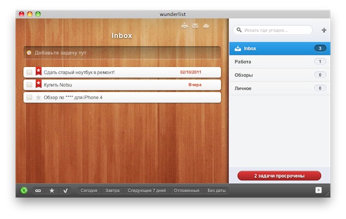Minimize the wunderlist window with yellow button

click(x=30, y=14)
